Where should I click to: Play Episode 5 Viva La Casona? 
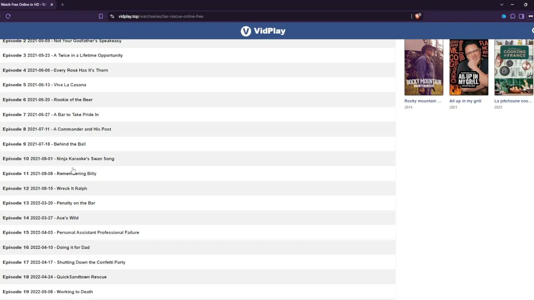198,85
